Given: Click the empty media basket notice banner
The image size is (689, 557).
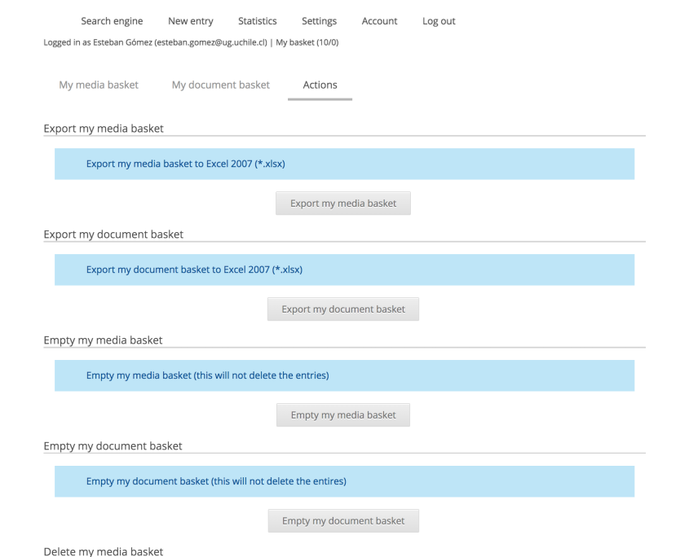Looking at the screenshot, I should click(344, 375).
